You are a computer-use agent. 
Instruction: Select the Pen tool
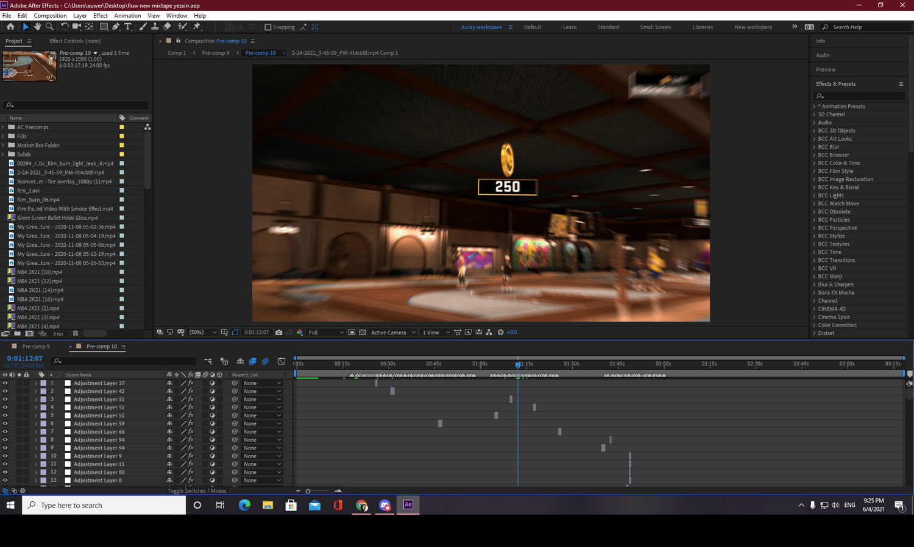coord(116,27)
